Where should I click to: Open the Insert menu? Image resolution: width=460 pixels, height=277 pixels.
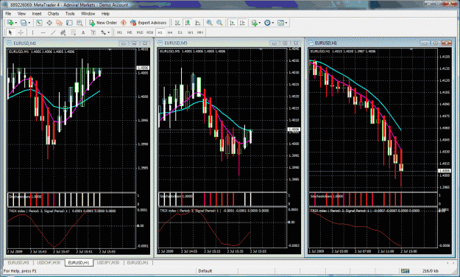click(x=37, y=13)
